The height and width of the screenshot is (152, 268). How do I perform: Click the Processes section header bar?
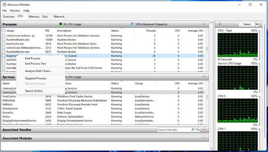pyautogui.click(x=105, y=24)
